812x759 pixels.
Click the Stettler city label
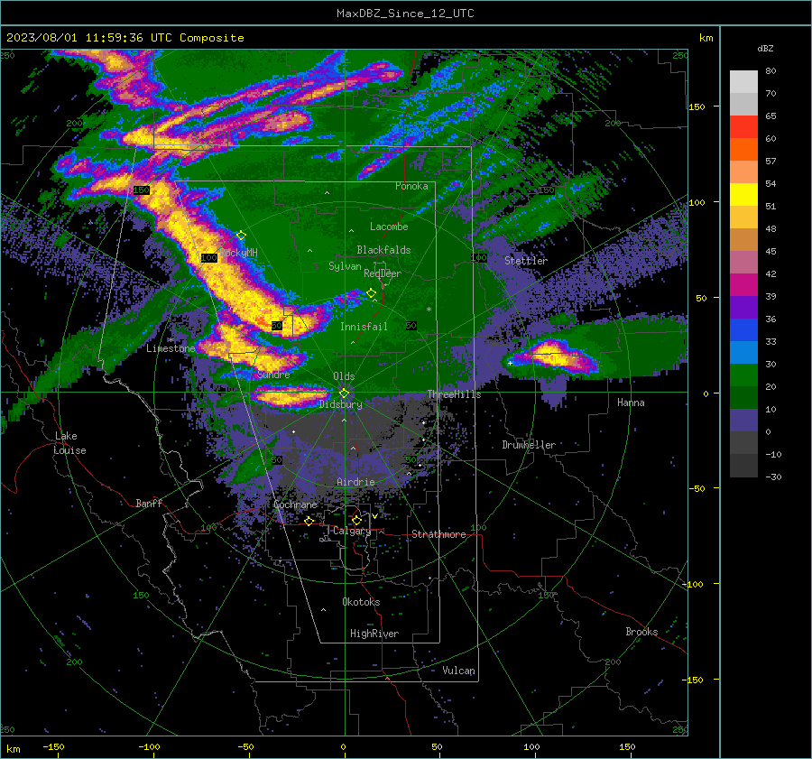pyautogui.click(x=526, y=261)
